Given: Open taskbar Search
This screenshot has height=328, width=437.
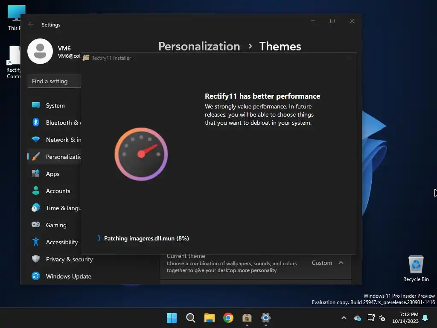Looking at the screenshot, I should [191, 318].
